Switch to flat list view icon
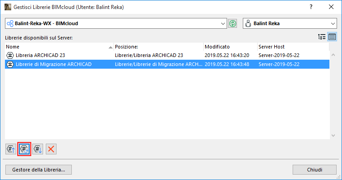This screenshot has width=342, height=180. point(332,37)
